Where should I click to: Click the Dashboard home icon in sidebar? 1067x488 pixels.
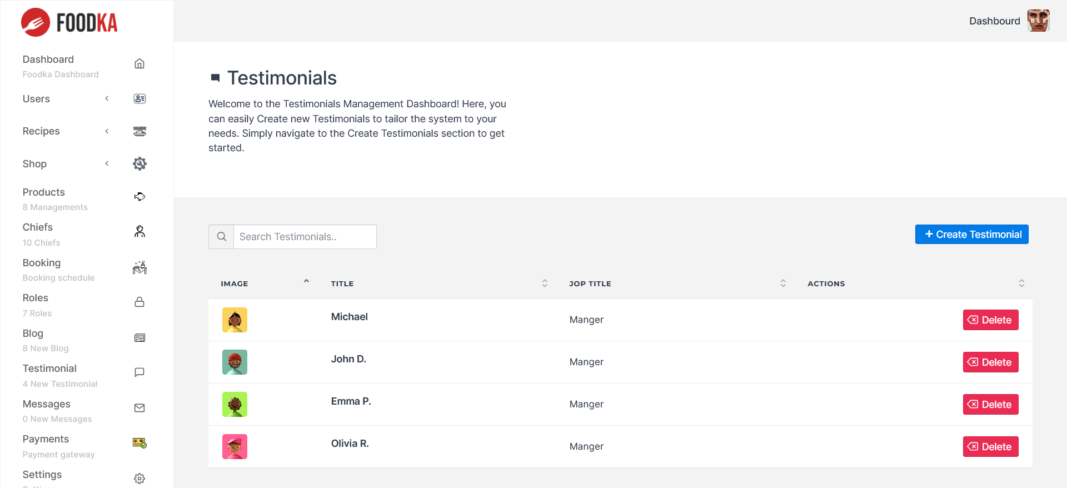(139, 64)
